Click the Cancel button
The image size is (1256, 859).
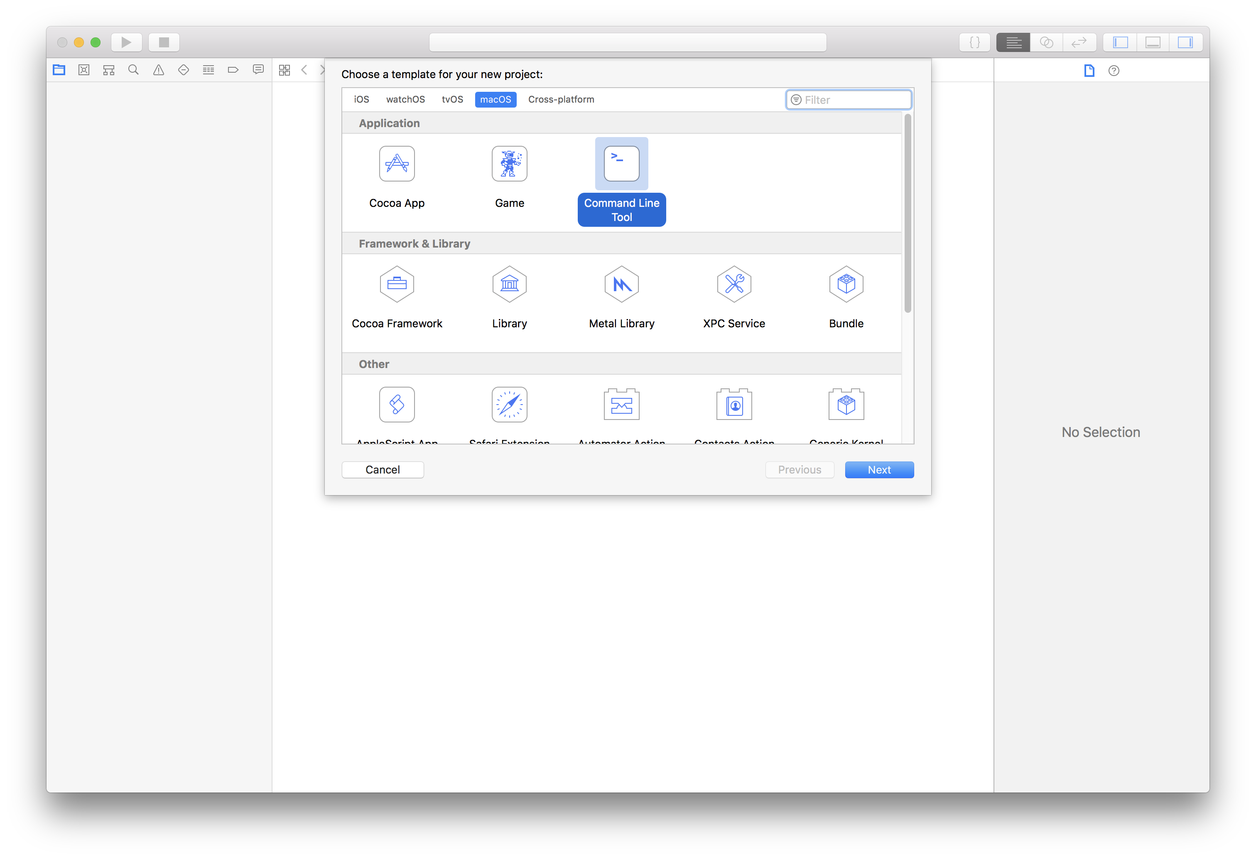pyautogui.click(x=383, y=470)
